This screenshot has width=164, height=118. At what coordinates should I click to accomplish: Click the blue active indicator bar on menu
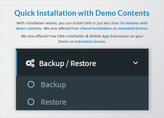pos(16,63)
